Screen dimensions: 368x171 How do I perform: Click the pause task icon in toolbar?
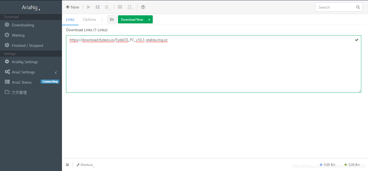point(98,7)
